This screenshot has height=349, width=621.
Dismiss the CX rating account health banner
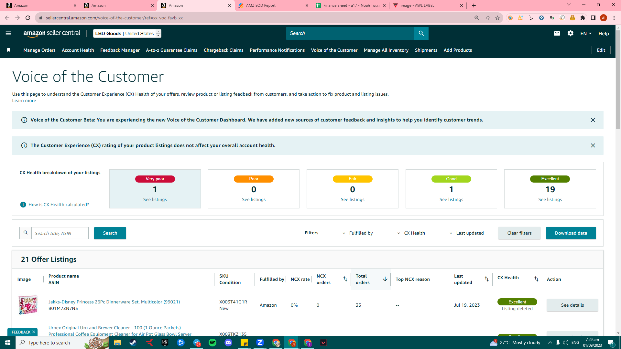tap(593, 145)
